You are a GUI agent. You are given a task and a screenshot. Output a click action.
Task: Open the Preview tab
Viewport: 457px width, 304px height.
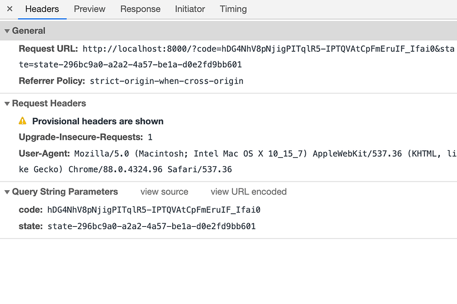click(x=90, y=9)
